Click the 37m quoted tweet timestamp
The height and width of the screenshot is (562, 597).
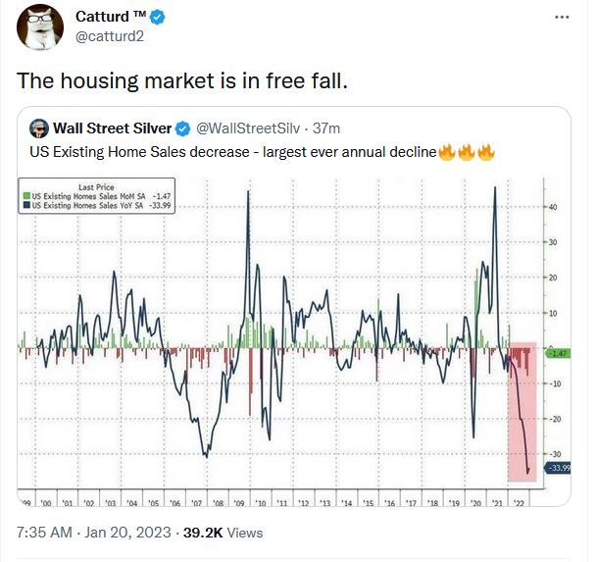(x=326, y=128)
